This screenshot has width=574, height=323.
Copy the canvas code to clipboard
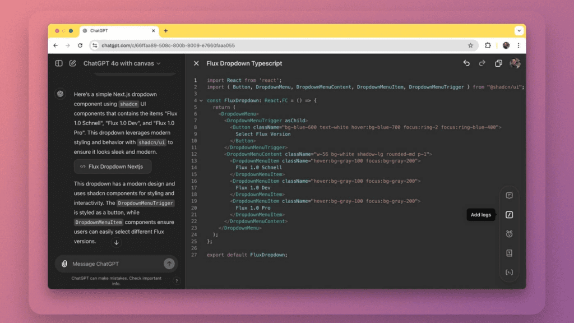[498, 63]
